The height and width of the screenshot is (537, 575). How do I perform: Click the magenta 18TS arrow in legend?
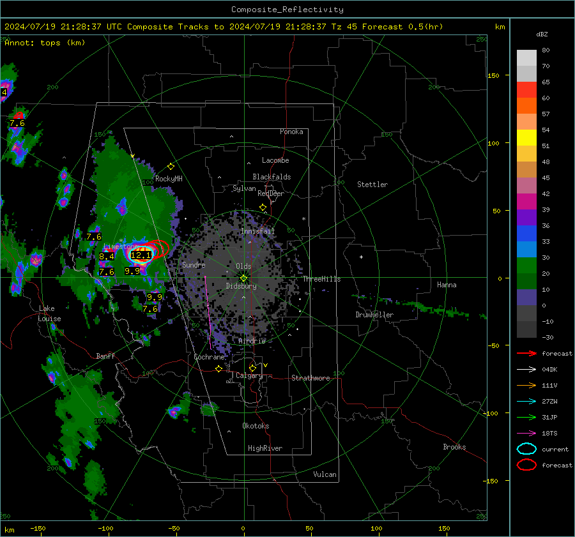coord(526,434)
